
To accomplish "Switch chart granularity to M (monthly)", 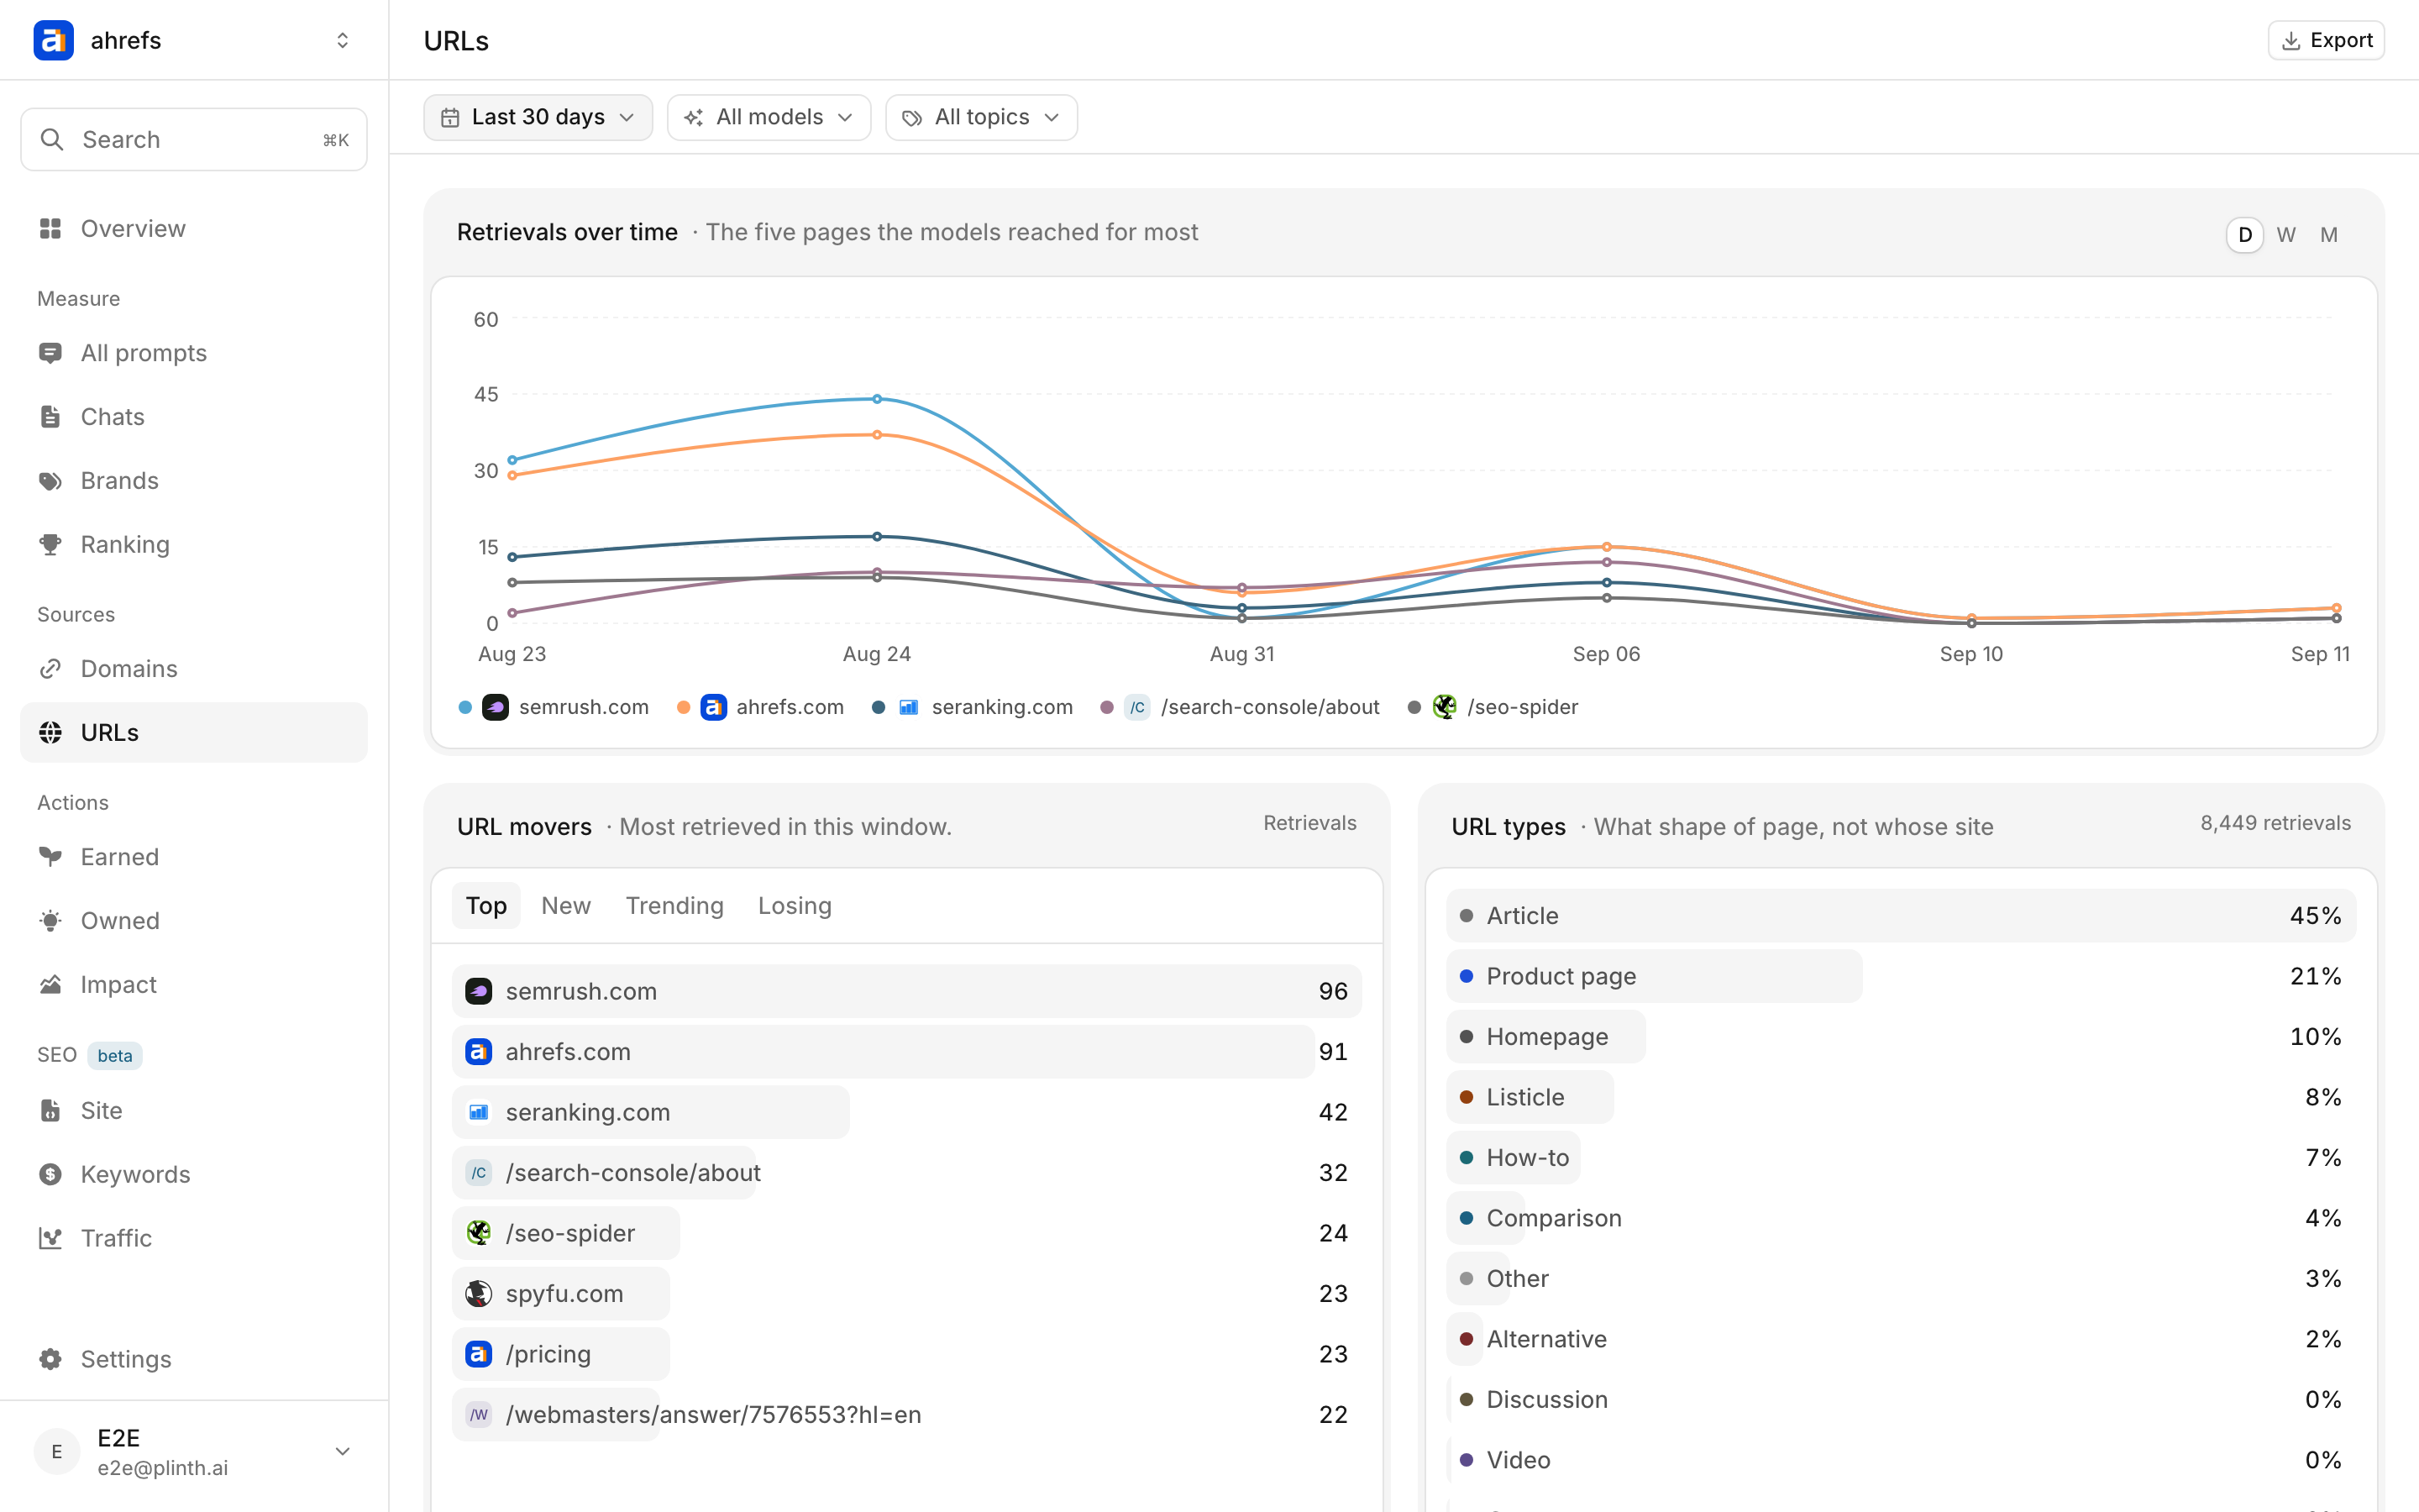I will 2329,235.
